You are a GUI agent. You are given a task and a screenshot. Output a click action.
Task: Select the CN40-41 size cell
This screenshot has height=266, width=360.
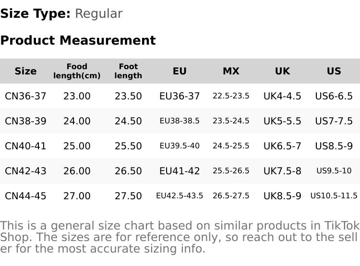point(25,146)
